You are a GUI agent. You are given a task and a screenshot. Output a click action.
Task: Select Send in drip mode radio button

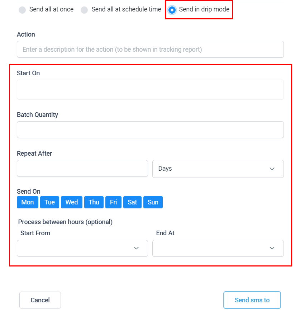[x=172, y=10]
